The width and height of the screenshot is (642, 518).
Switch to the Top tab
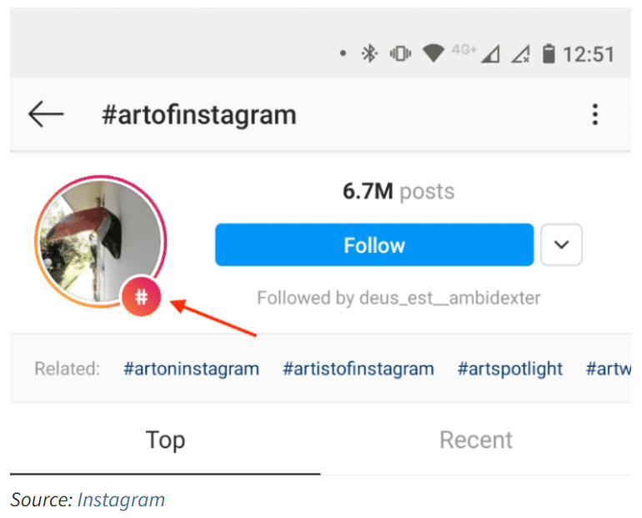165,440
